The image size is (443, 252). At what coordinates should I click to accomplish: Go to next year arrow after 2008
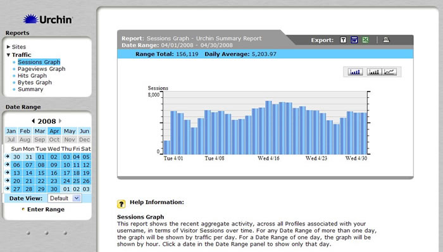click(x=60, y=121)
